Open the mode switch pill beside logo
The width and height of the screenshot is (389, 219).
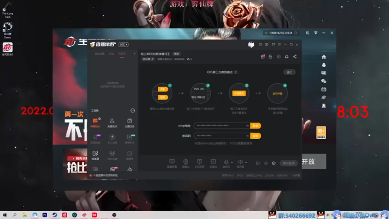coord(124,44)
